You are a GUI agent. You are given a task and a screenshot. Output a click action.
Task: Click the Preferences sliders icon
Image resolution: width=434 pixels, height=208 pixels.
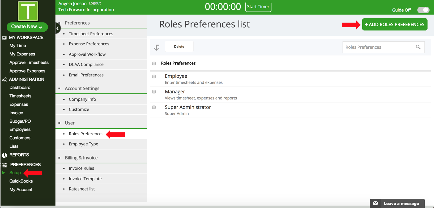[5, 165]
